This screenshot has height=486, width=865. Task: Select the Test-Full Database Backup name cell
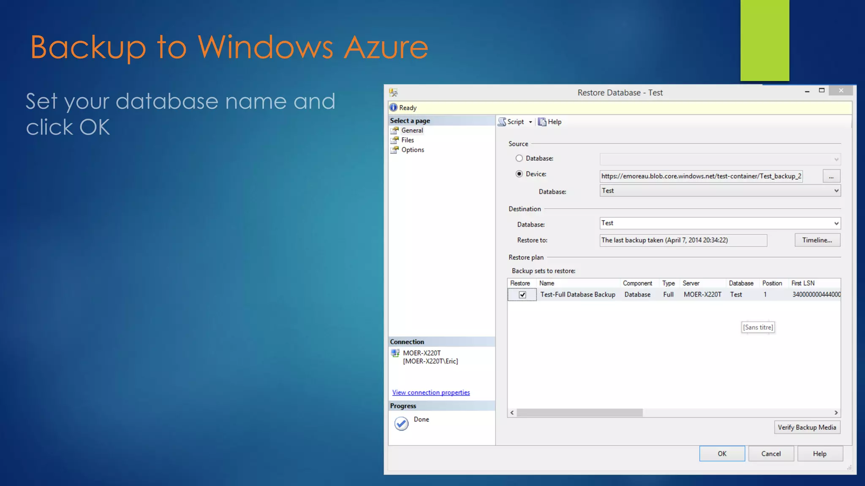[x=577, y=294]
